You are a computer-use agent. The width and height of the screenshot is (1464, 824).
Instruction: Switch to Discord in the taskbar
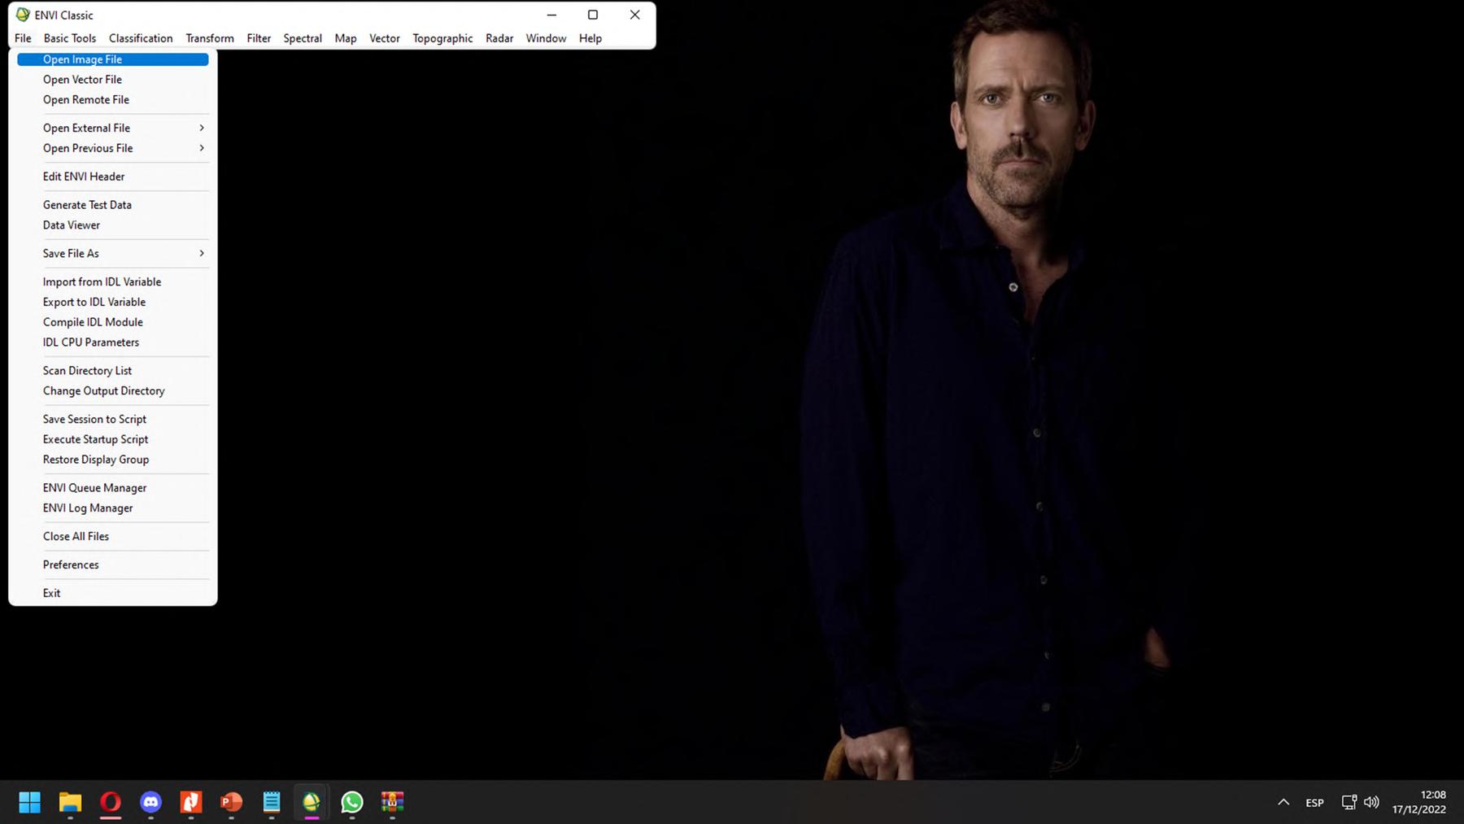[x=150, y=802]
